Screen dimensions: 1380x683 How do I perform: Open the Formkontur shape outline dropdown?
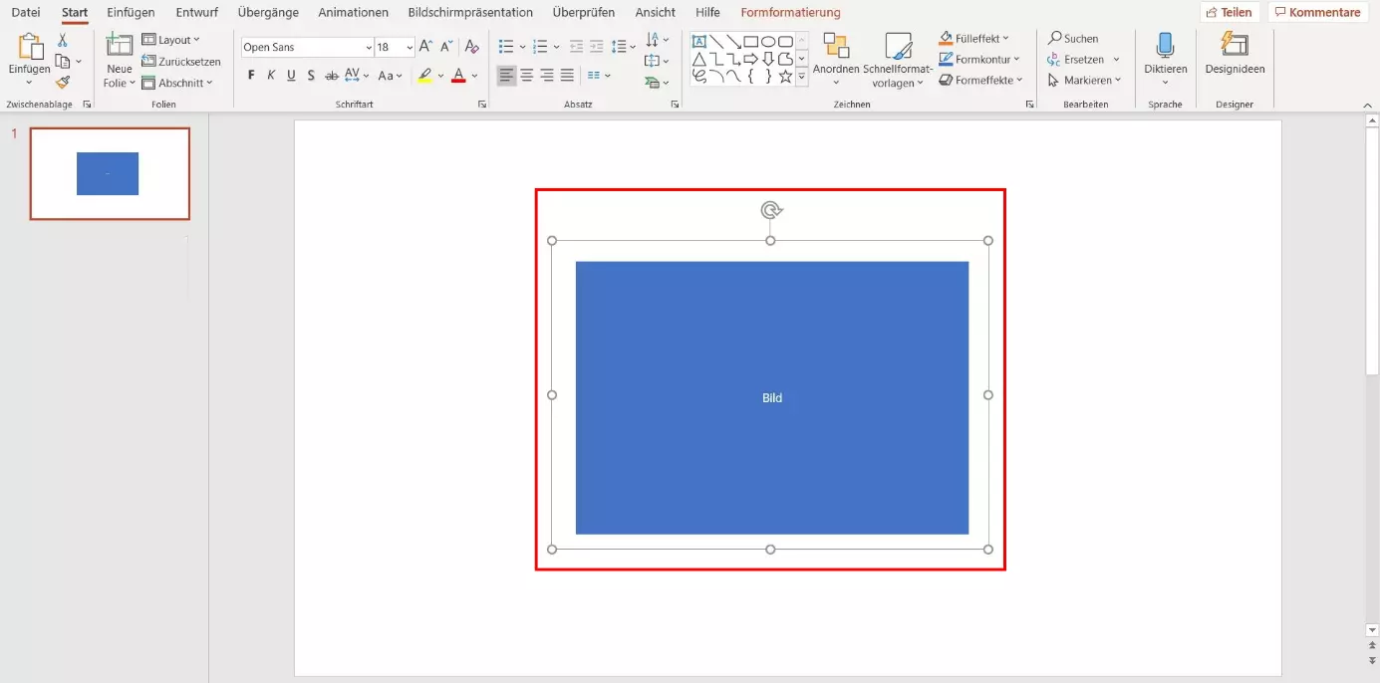(980, 60)
